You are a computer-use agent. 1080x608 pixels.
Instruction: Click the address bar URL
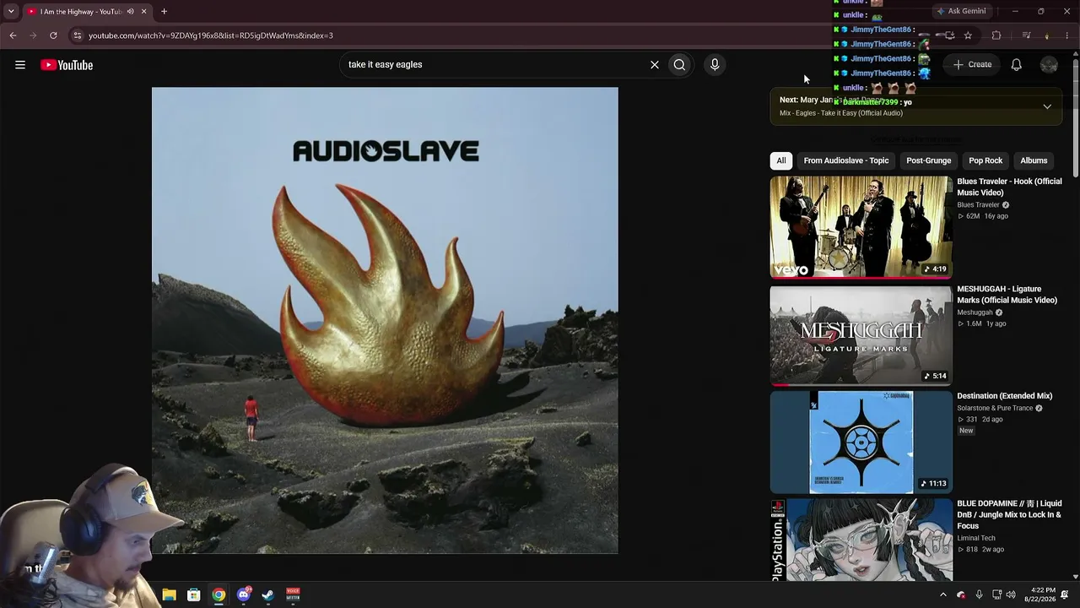tap(211, 35)
